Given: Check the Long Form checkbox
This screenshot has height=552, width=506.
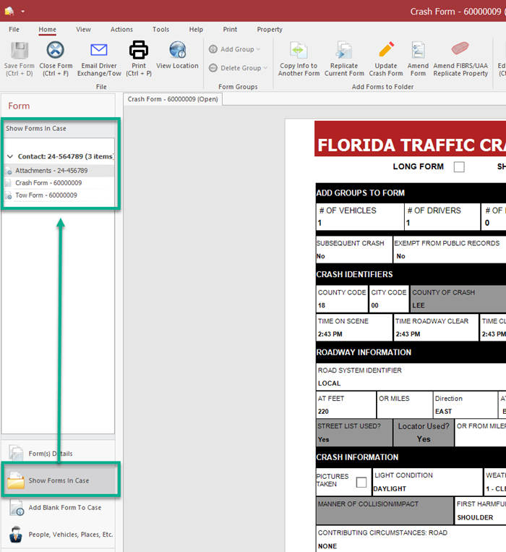Looking at the screenshot, I should pyautogui.click(x=459, y=167).
